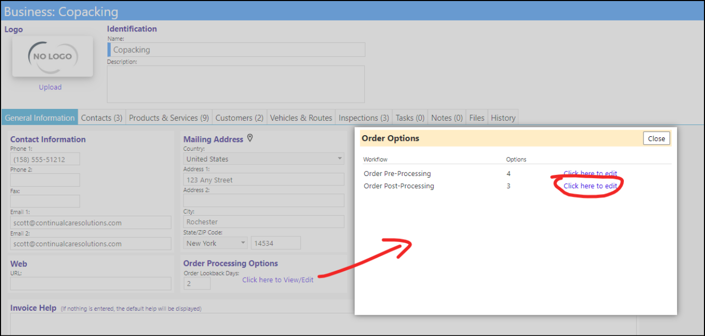The image size is (705, 336).
Task: Open the Contacts (3) tab
Action: 102,118
